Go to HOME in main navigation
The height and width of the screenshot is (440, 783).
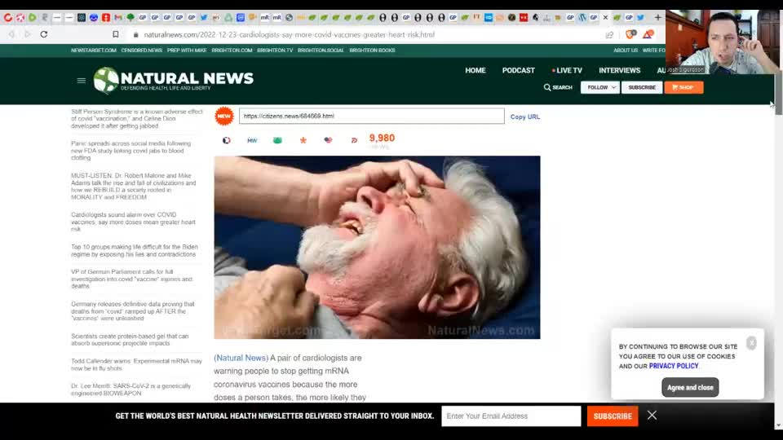point(476,70)
